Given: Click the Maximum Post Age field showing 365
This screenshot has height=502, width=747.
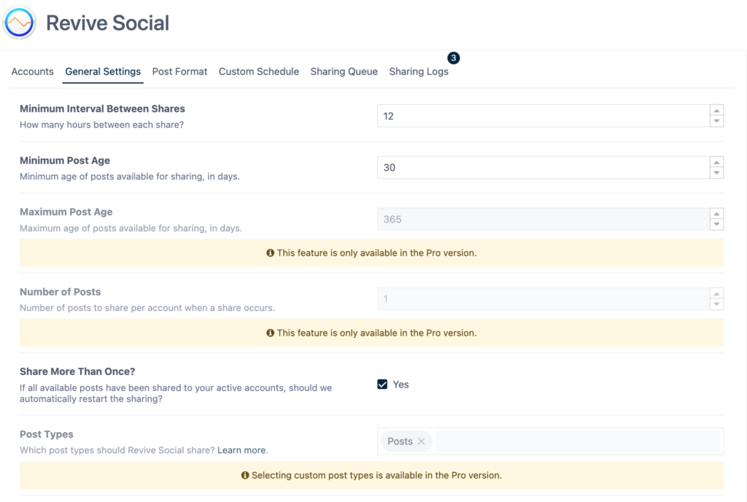Looking at the screenshot, I should (x=543, y=219).
